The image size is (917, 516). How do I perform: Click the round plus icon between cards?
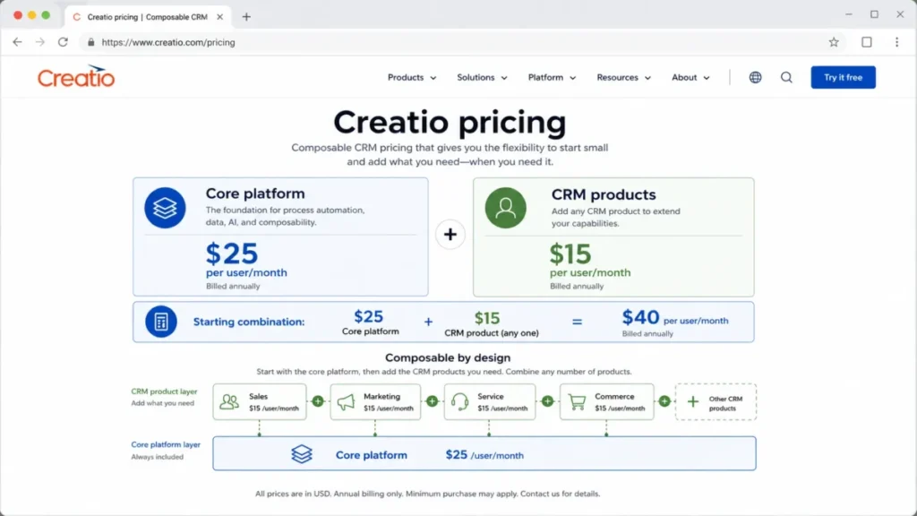[450, 235]
